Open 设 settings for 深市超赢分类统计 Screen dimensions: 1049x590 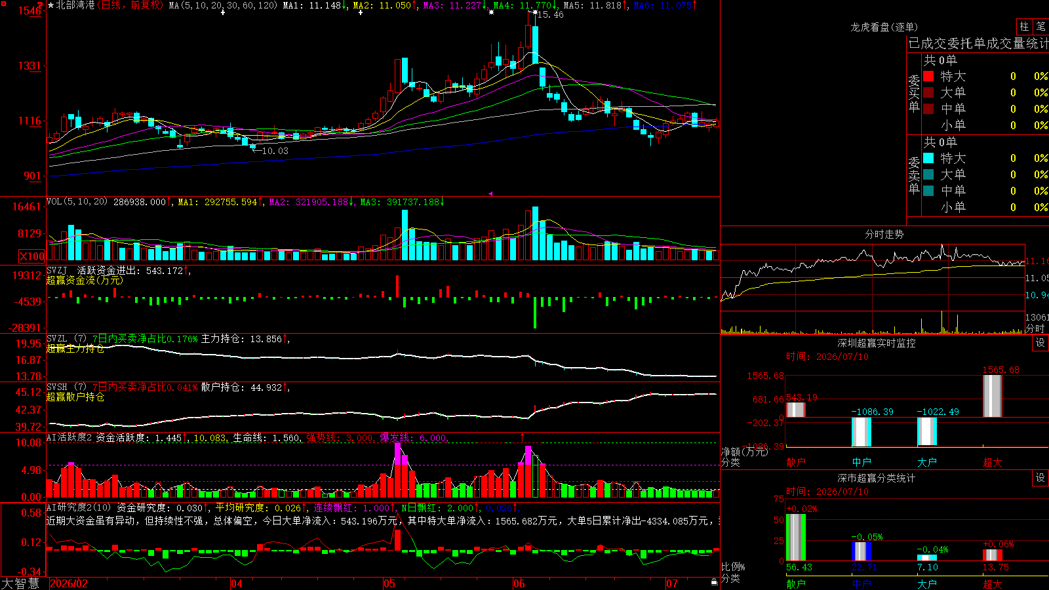(1040, 478)
